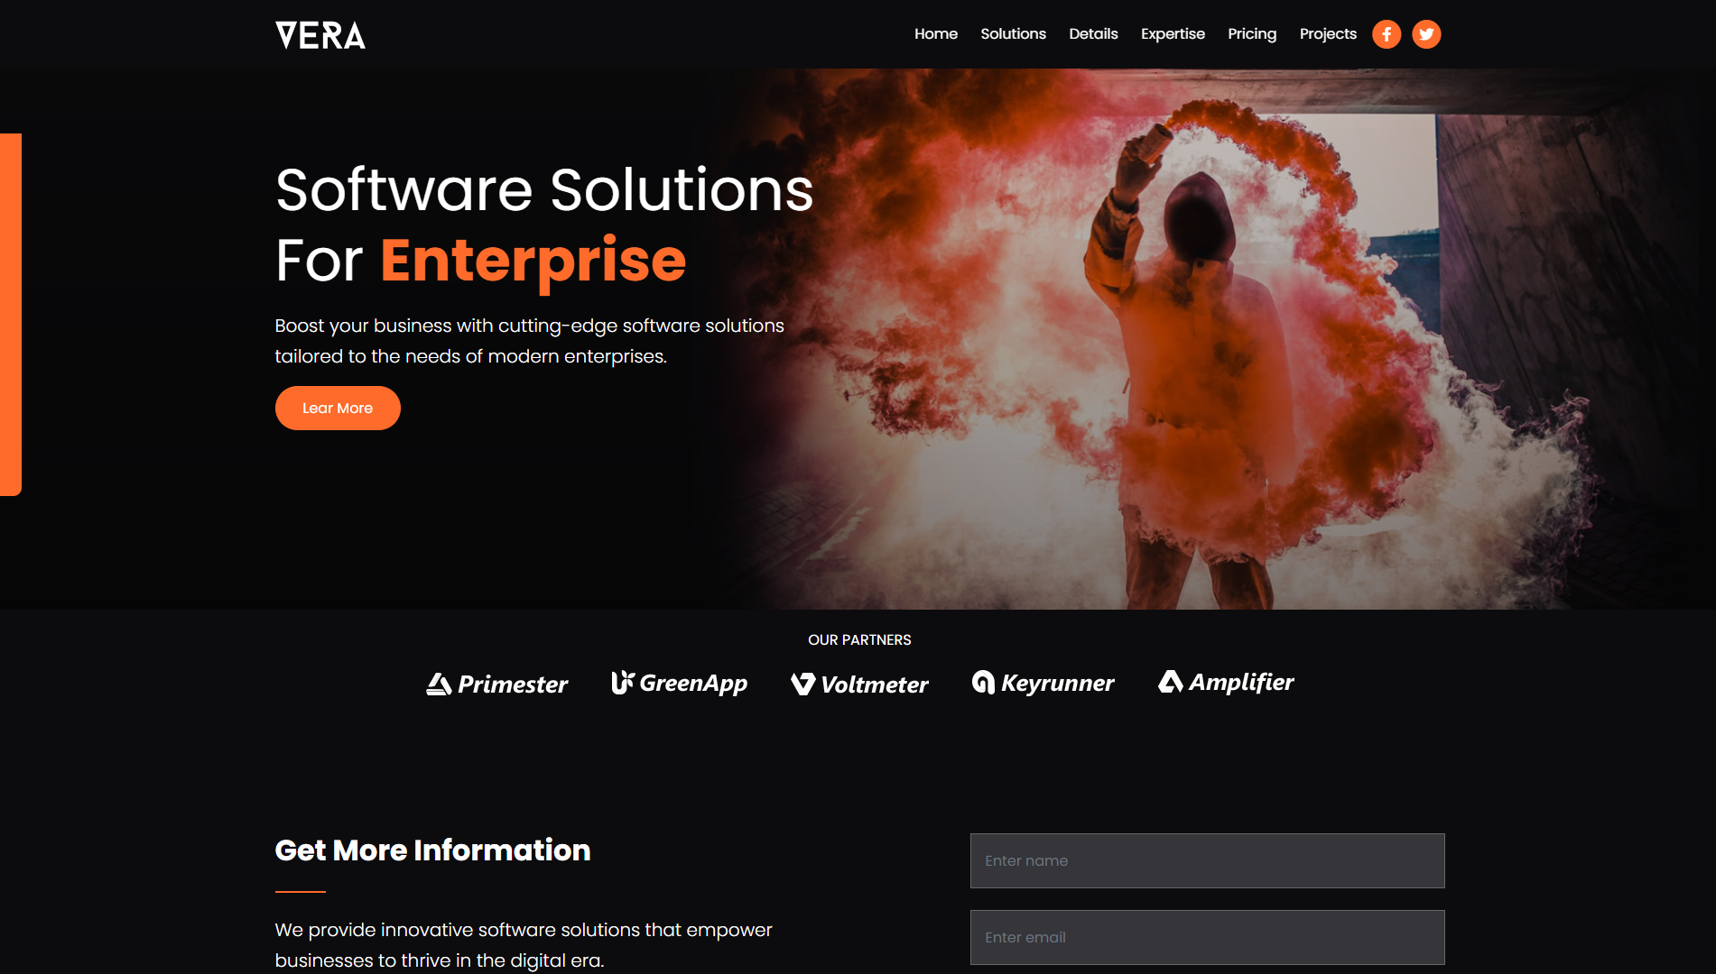Focus the Enter name field
This screenshot has height=974, width=1716.
(x=1207, y=860)
